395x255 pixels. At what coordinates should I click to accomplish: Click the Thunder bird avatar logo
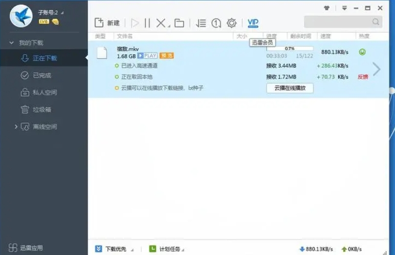tap(21, 16)
